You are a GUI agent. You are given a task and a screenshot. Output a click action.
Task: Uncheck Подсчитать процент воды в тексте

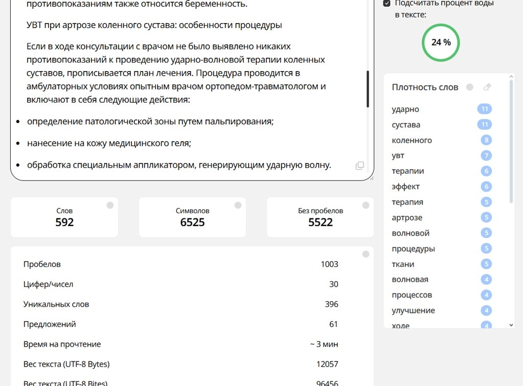click(x=386, y=3)
